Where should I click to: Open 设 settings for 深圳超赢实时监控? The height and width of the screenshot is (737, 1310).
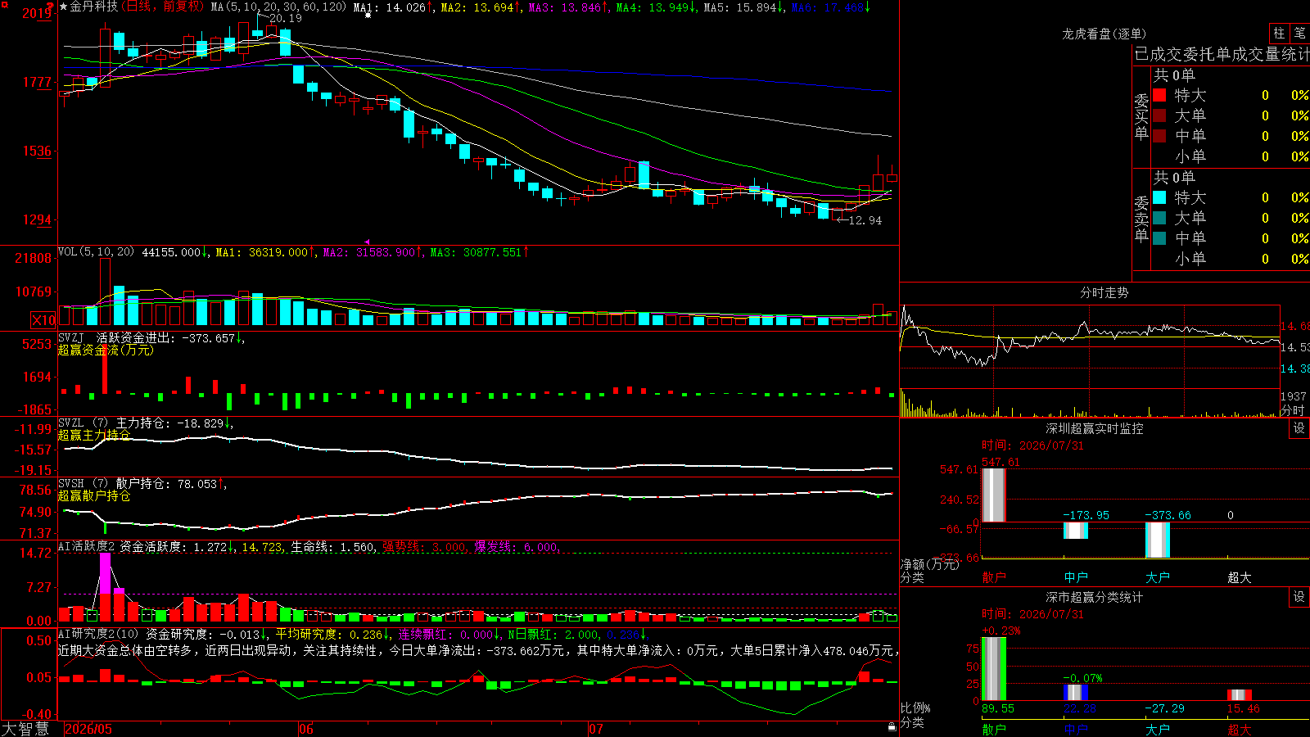tap(1299, 428)
